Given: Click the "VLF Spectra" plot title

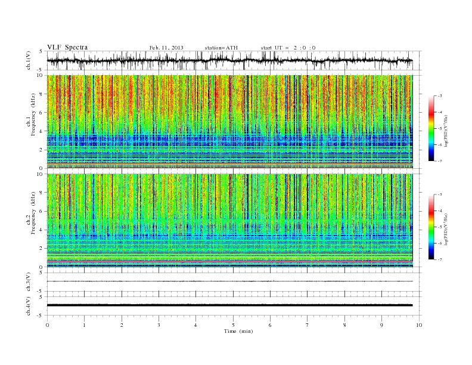Looking at the screenshot, I should point(67,47).
